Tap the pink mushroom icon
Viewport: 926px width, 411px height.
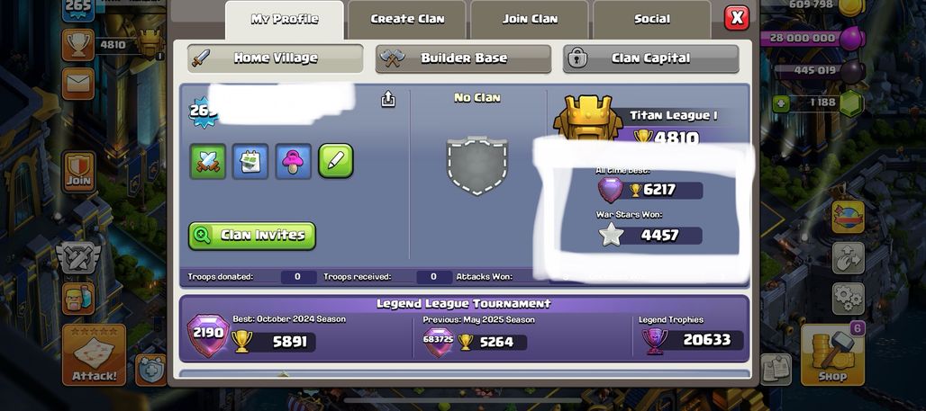(x=293, y=161)
